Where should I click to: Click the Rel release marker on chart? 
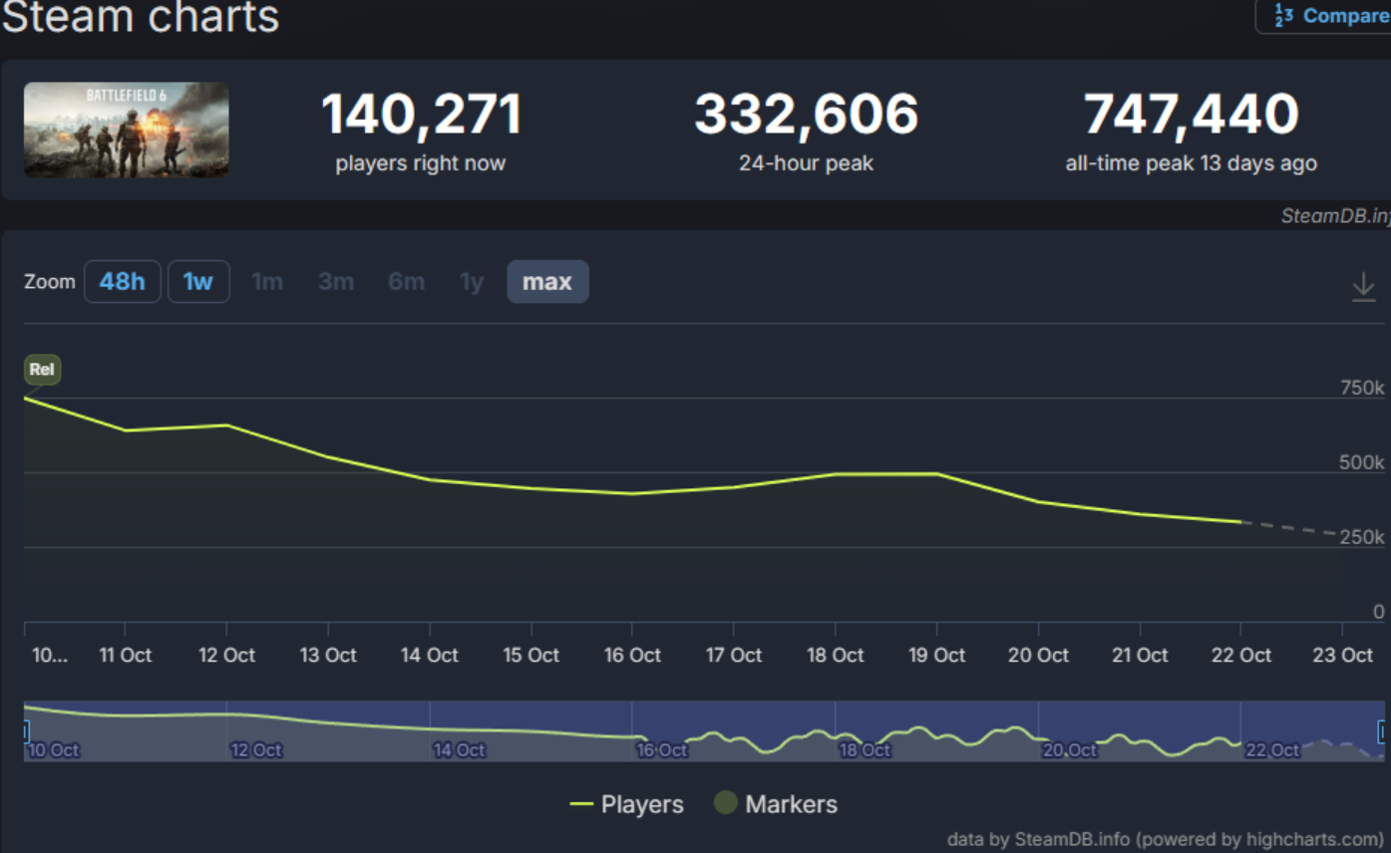coord(42,370)
